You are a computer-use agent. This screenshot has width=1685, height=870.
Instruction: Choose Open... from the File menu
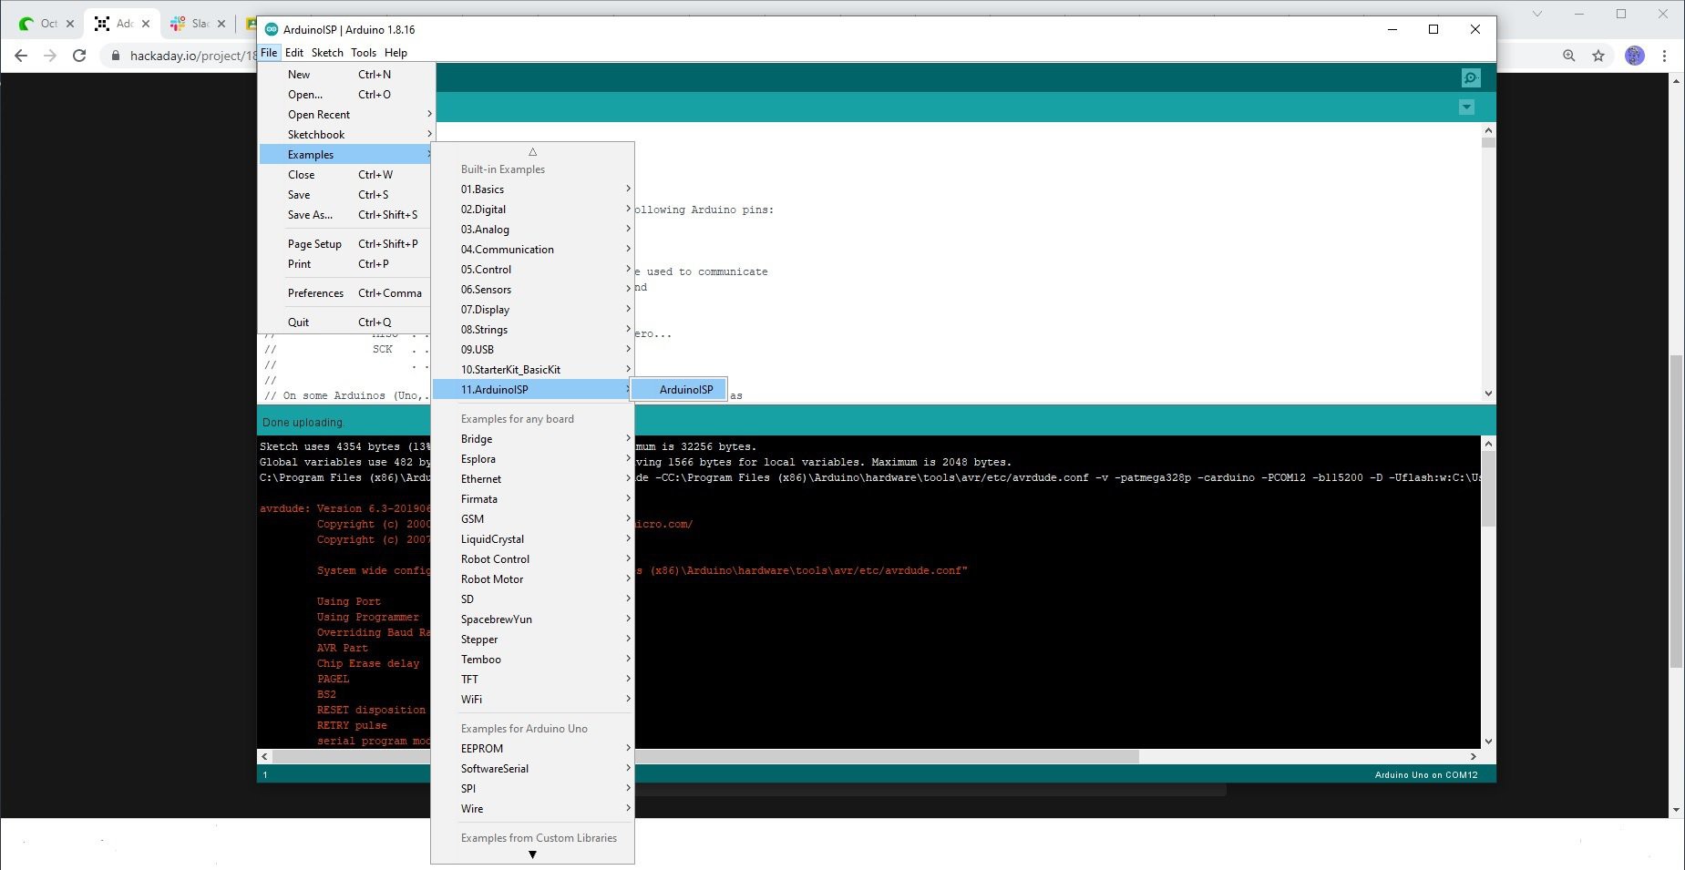pos(347,95)
